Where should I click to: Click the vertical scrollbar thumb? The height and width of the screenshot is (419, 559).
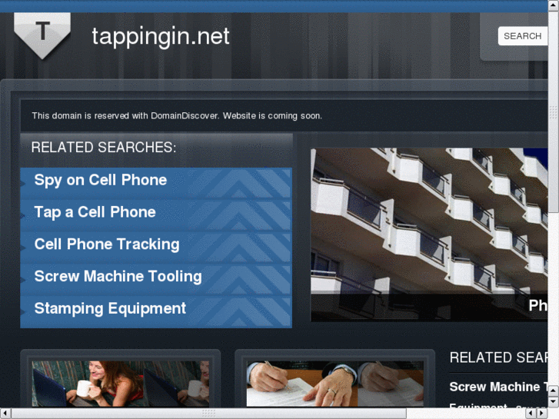point(554,112)
